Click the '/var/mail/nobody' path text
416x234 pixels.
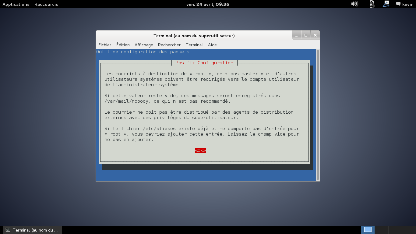126,101
